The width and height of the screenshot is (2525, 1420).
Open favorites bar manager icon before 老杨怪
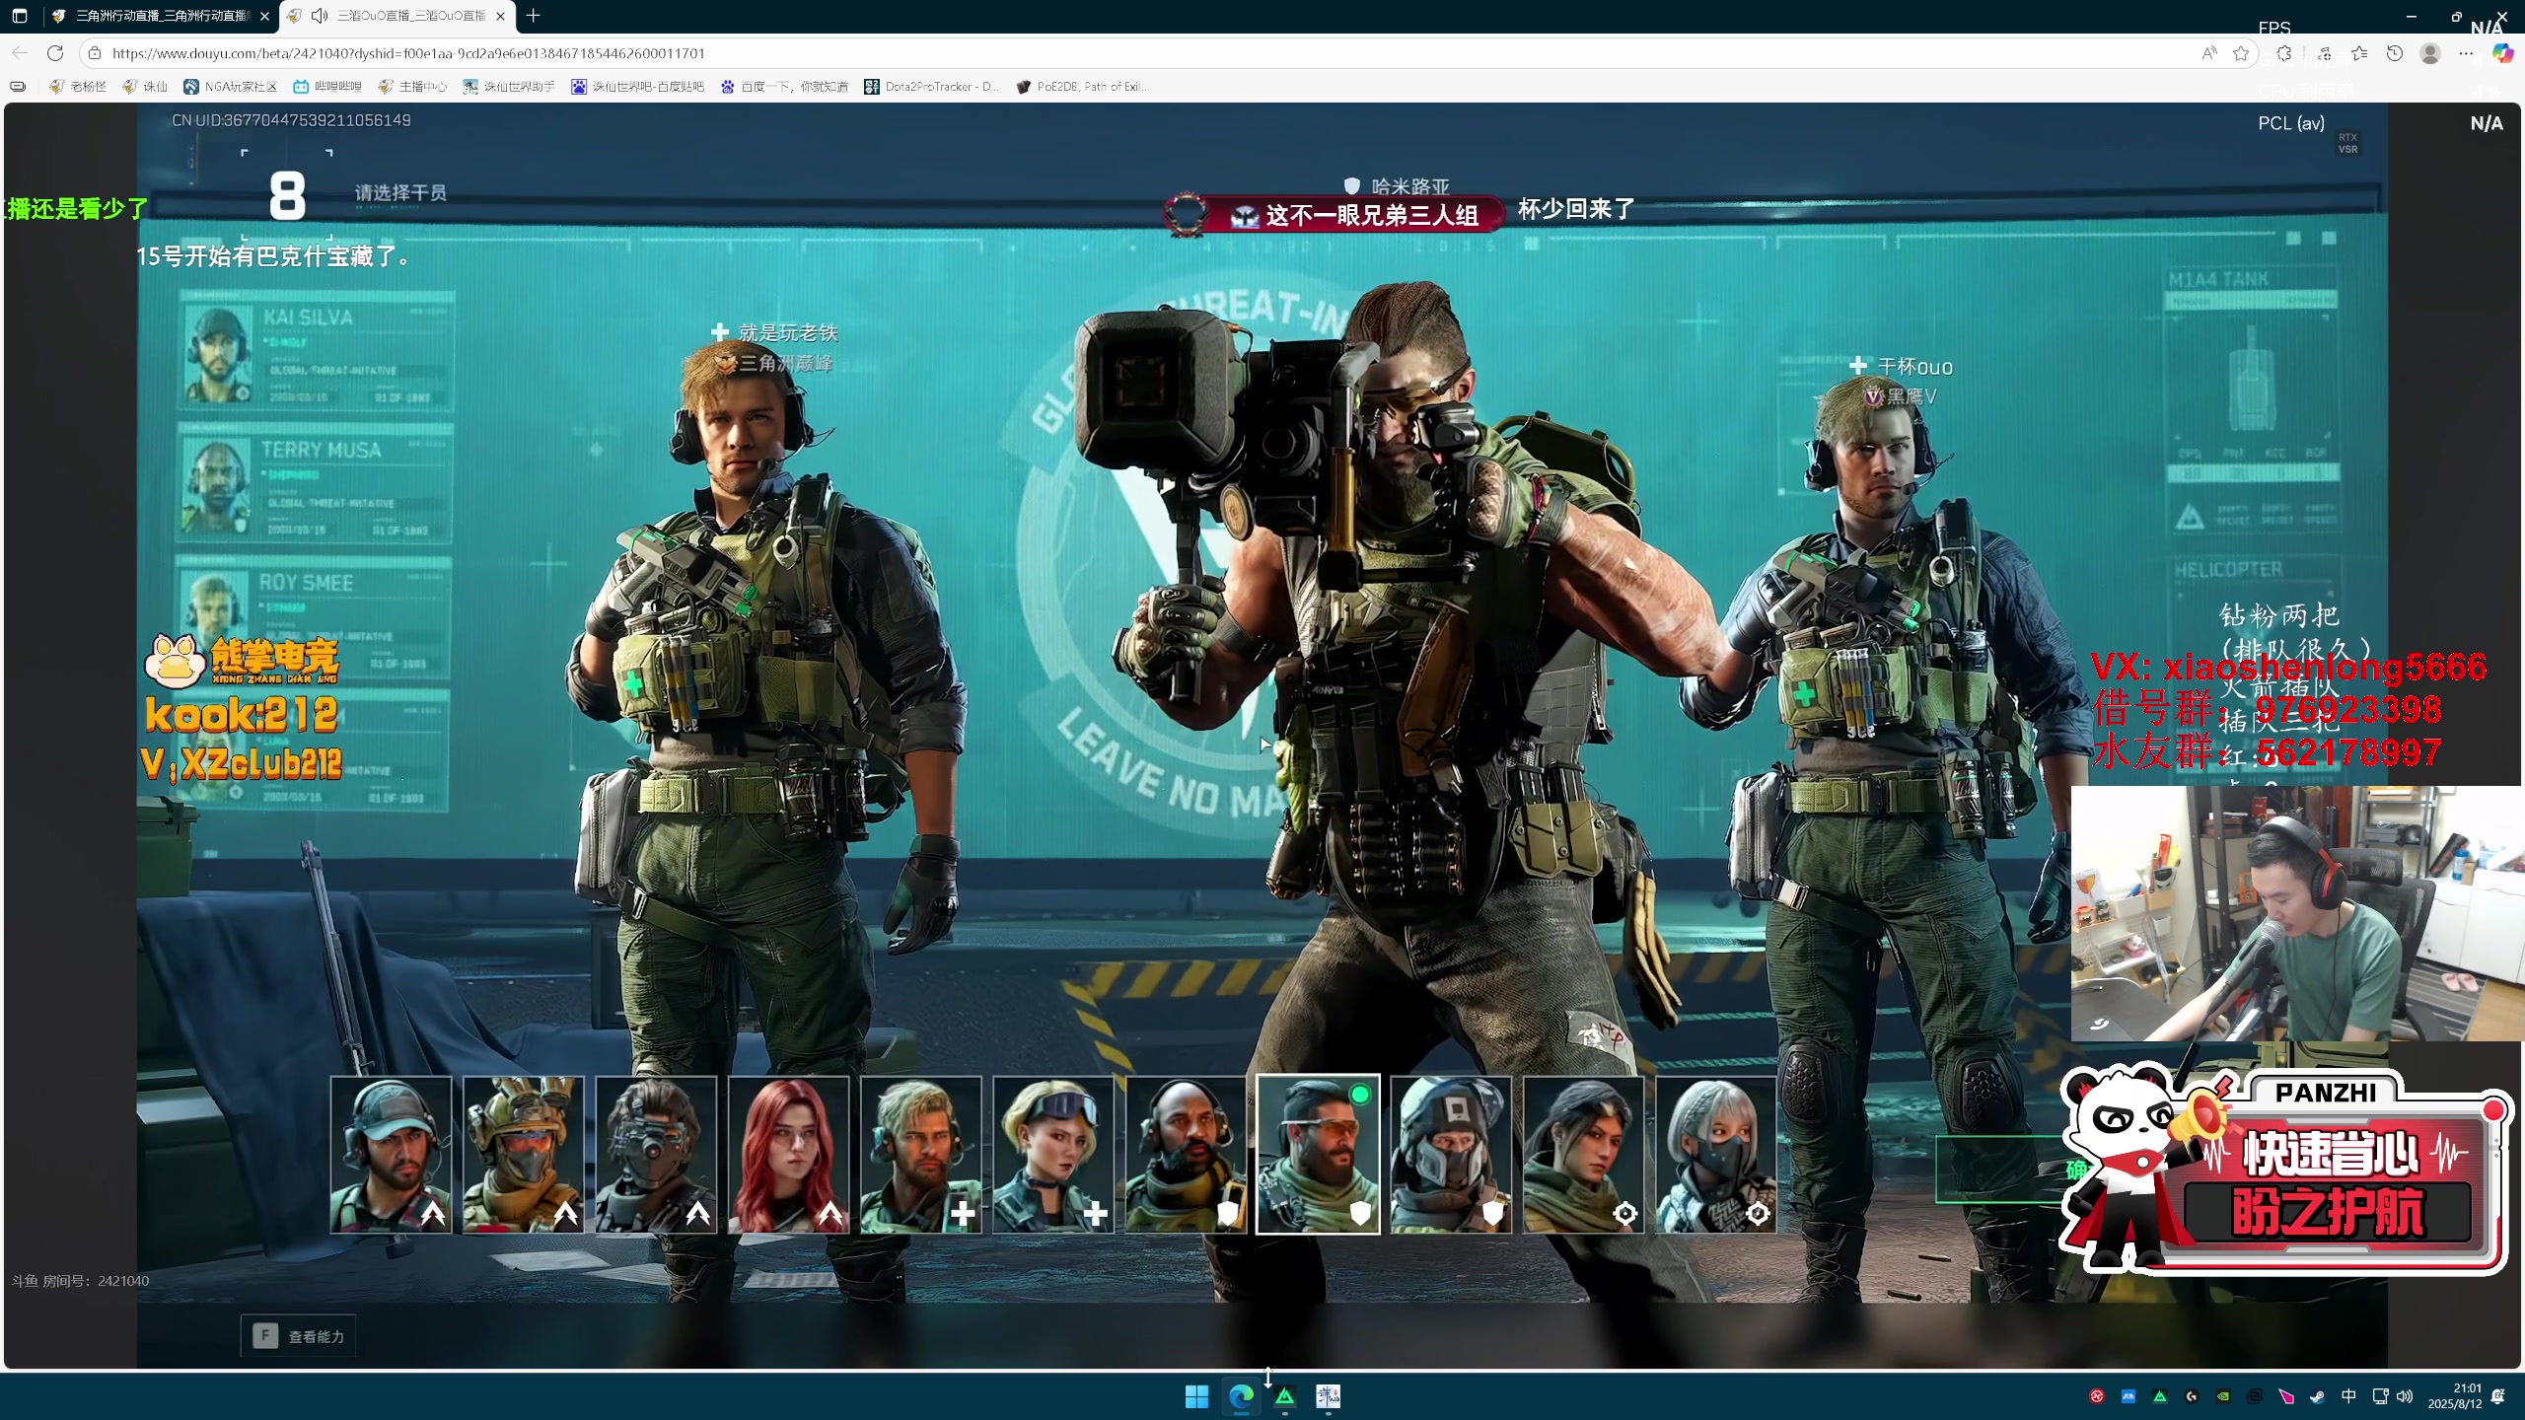pyautogui.click(x=18, y=87)
